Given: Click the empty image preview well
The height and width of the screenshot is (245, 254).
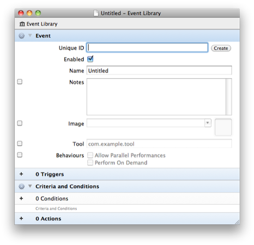Looking at the screenshot, I should [223, 127].
